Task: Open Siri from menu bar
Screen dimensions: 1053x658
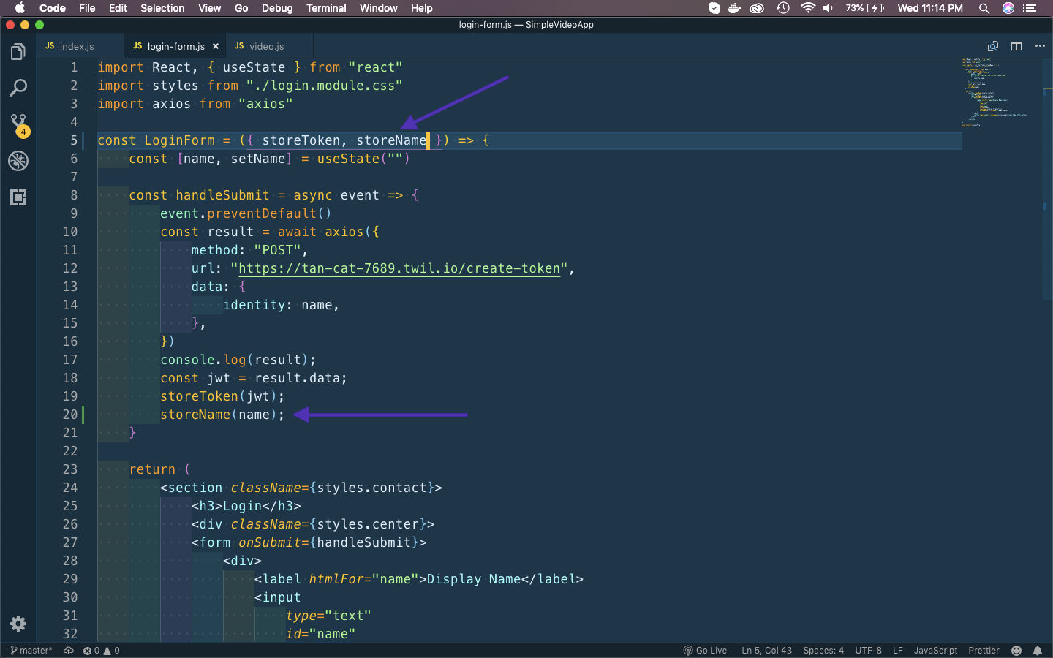Action: (x=1008, y=8)
